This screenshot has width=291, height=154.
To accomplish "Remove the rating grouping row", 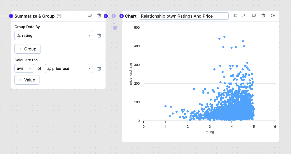I will [99, 35].
